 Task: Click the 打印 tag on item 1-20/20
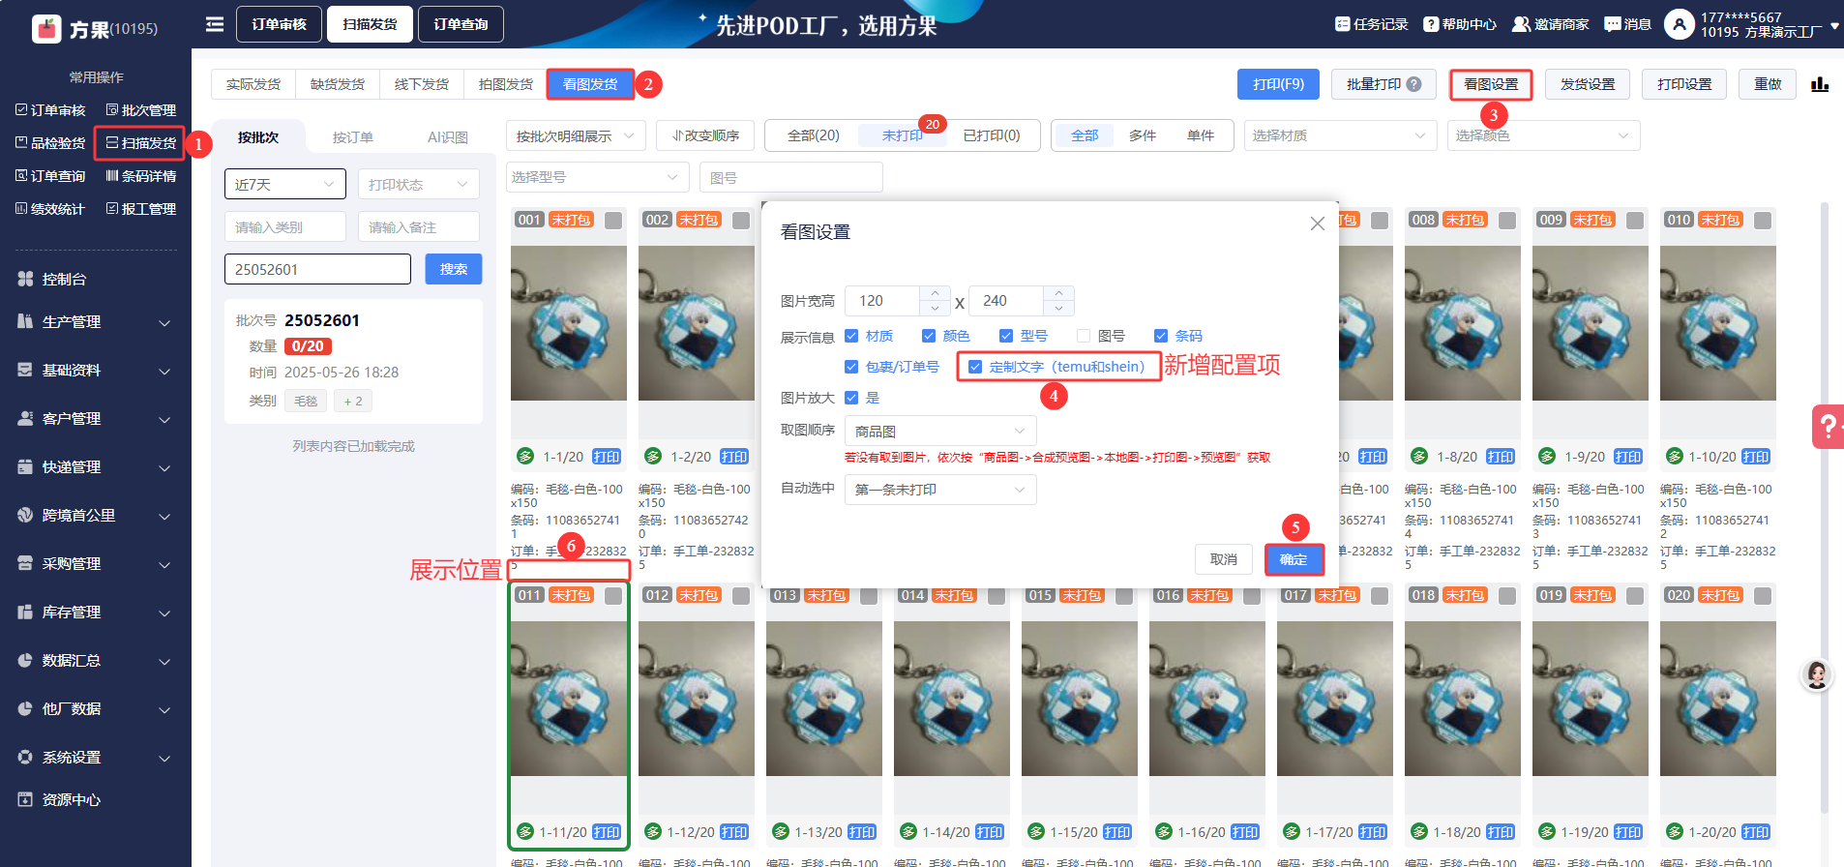[1756, 832]
